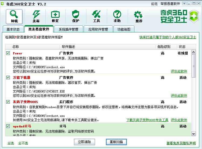Open the 功能地图 tab
This screenshot has height=149, width=202.
(x=124, y=29)
